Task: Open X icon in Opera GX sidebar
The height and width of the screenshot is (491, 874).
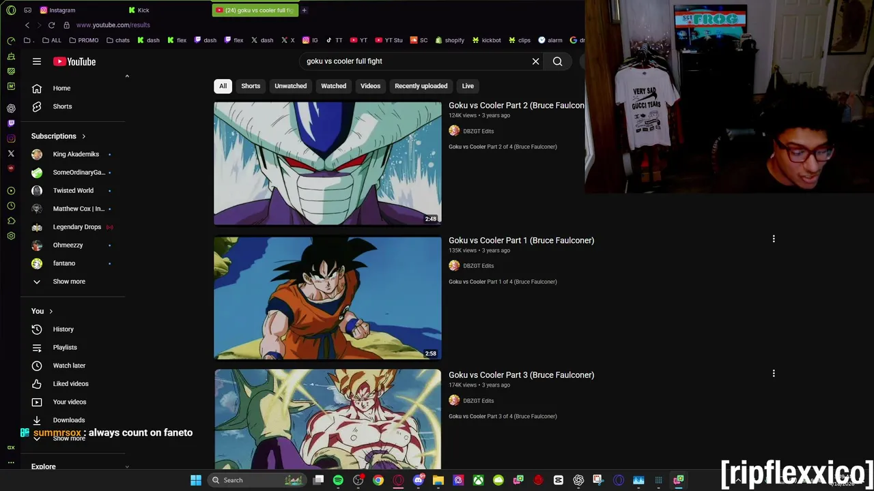Action: tap(11, 153)
